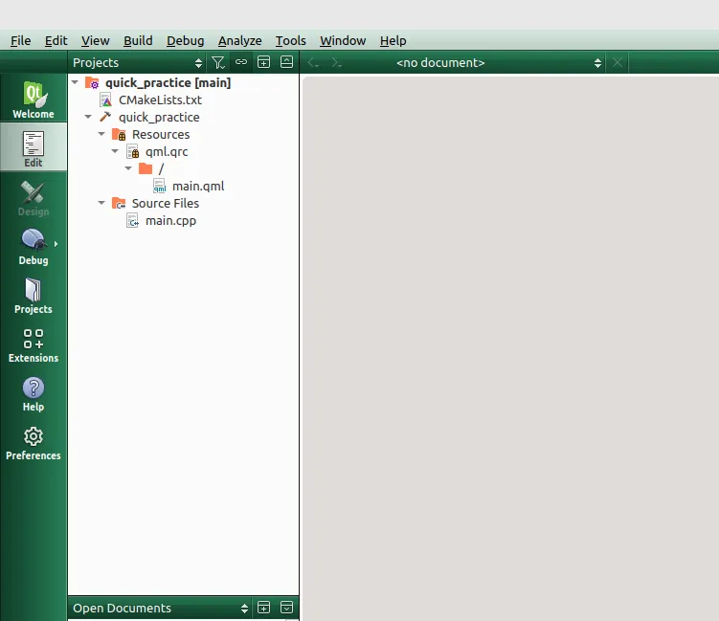Select main.qml file
Screen dimensions: 719x621
(x=198, y=186)
